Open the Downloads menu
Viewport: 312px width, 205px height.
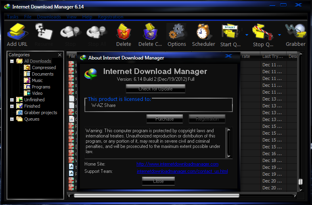[x=49, y=17]
